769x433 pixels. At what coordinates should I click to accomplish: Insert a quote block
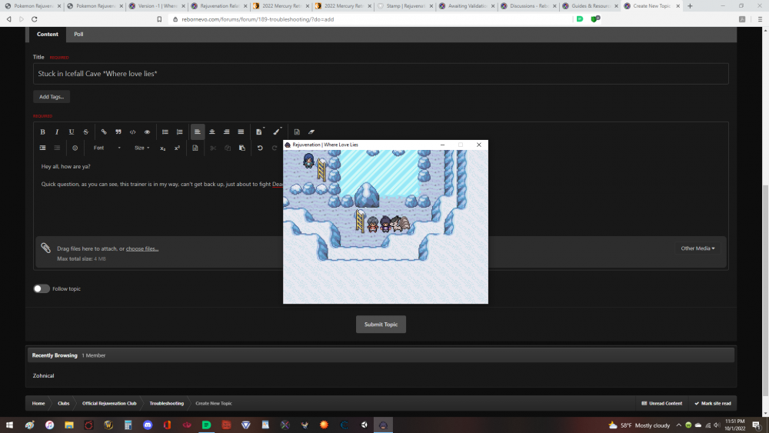[x=118, y=132]
